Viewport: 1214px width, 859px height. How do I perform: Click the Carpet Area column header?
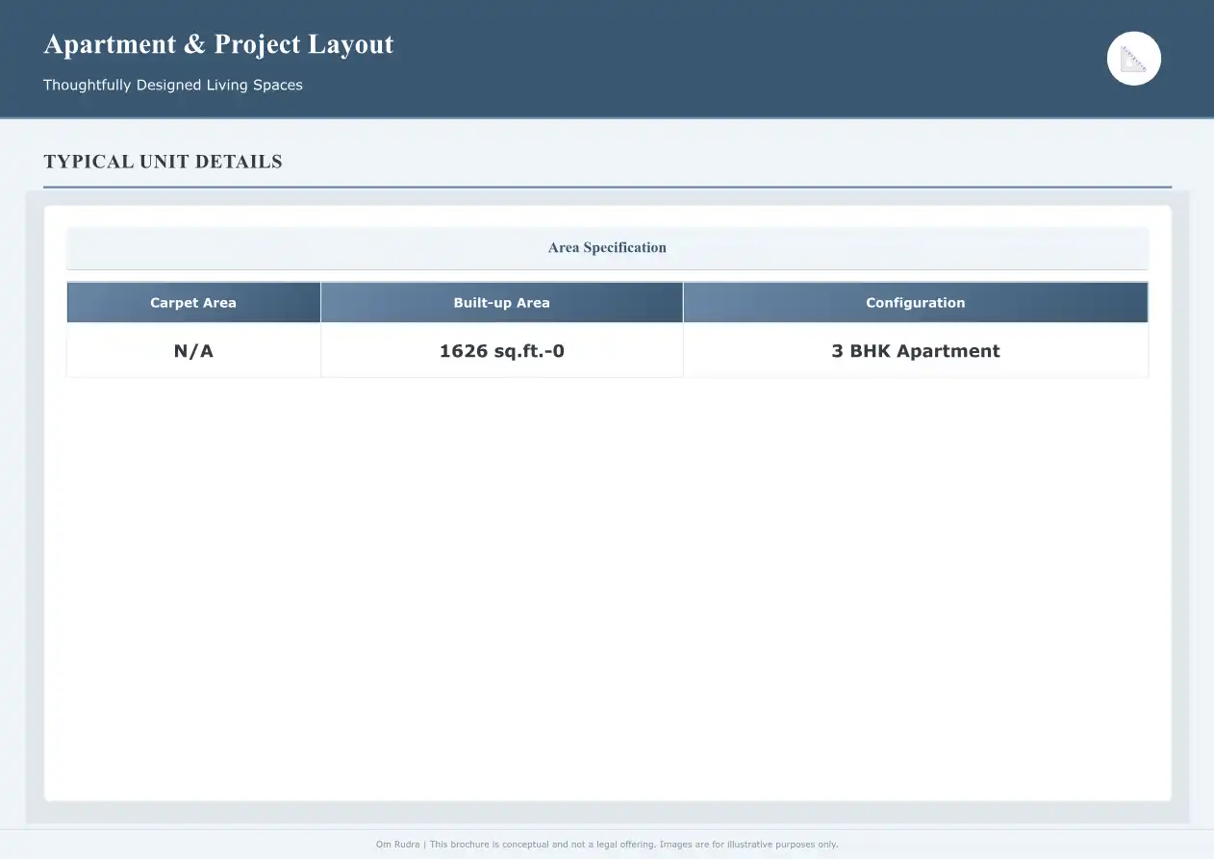coord(193,302)
